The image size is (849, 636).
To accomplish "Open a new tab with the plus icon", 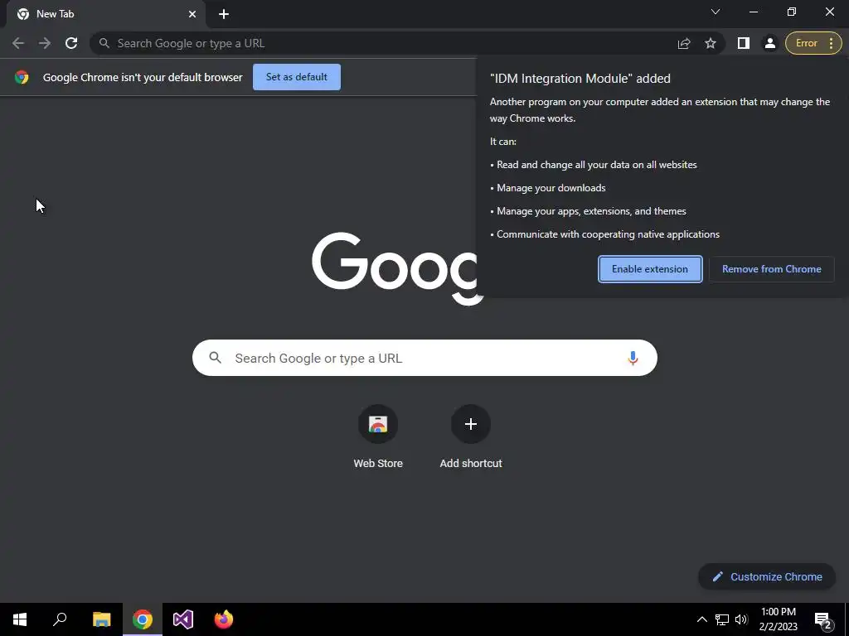I will click(224, 14).
